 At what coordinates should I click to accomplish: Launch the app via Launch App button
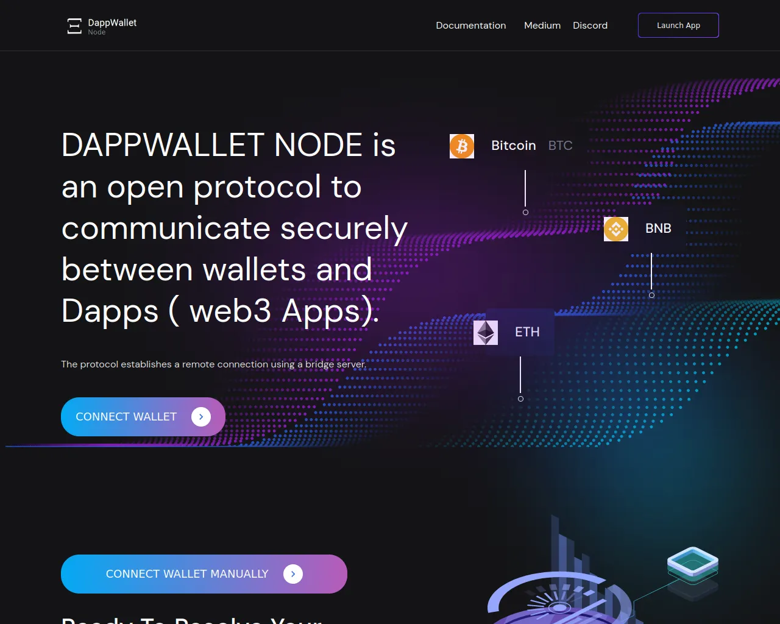click(678, 26)
